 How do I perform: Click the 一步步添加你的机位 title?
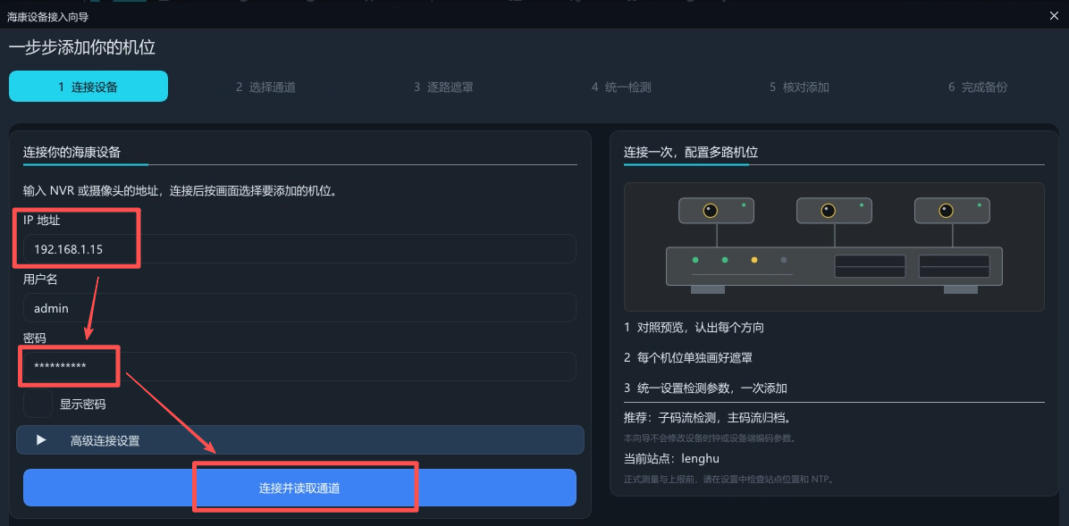click(82, 47)
